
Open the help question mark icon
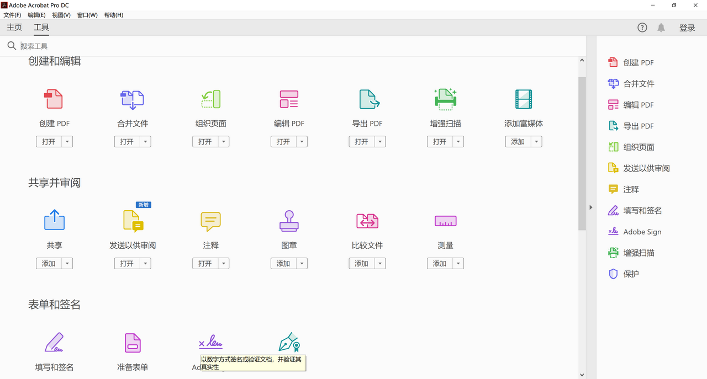click(x=642, y=28)
